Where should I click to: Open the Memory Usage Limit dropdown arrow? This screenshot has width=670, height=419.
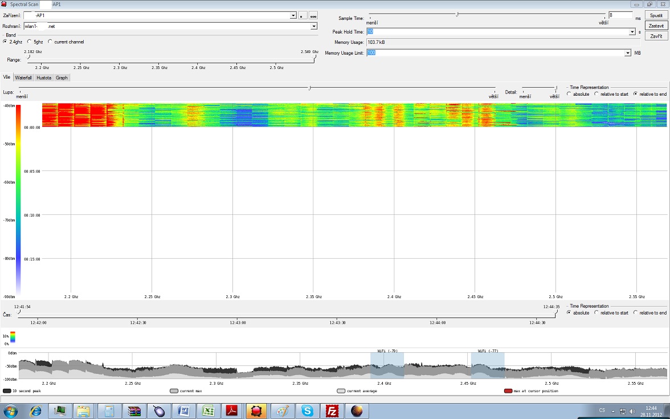coord(628,53)
